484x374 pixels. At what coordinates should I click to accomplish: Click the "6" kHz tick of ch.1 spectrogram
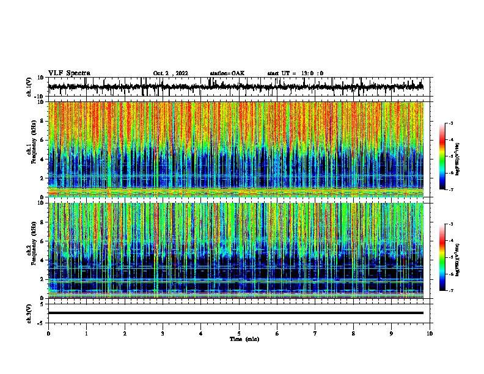(42, 140)
